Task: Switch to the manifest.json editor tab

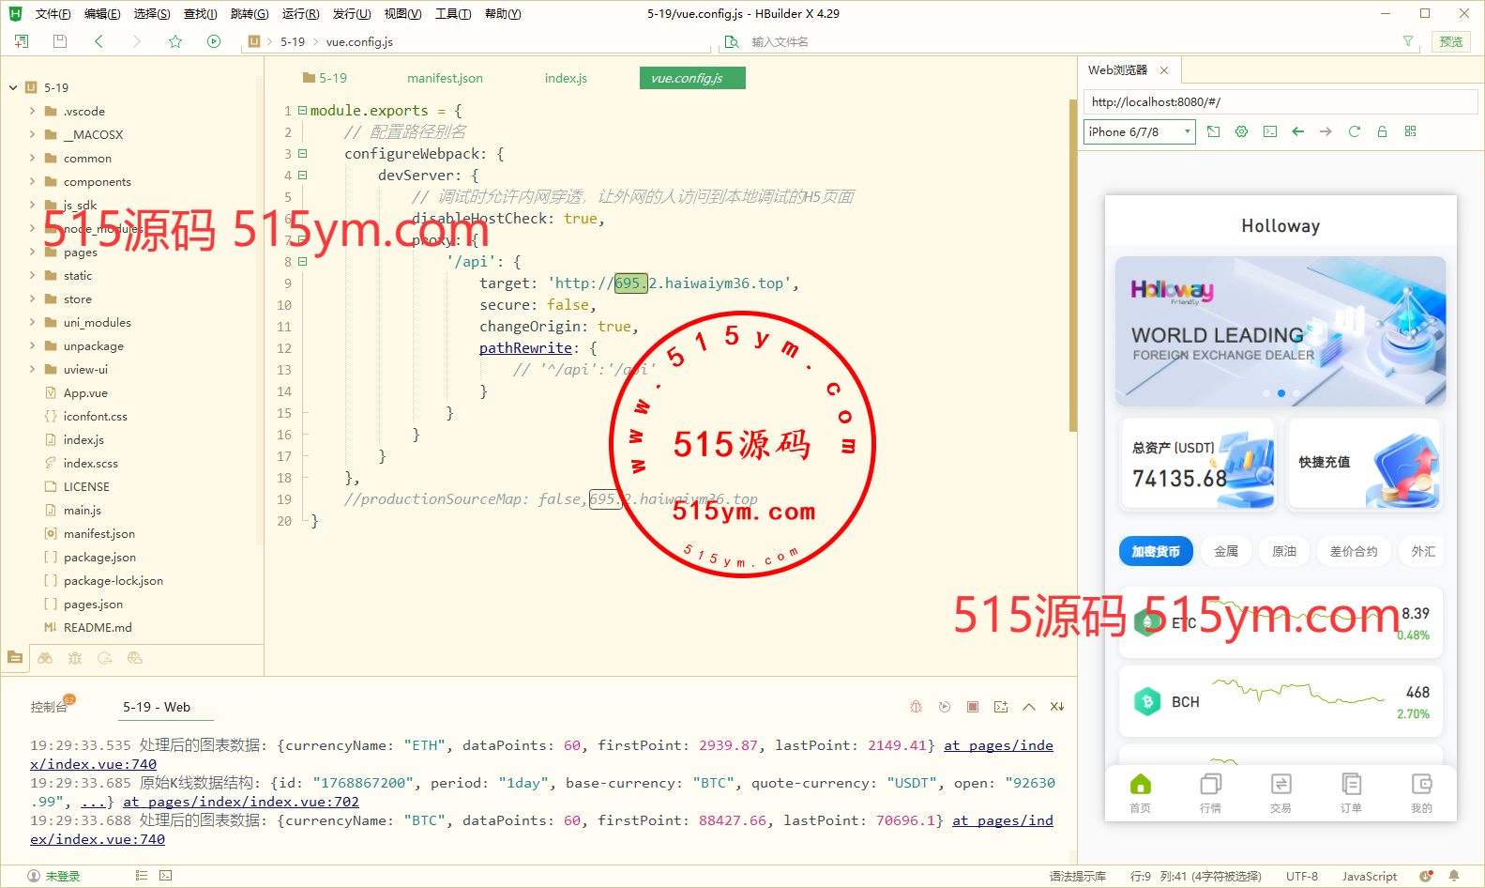Action: click(445, 78)
